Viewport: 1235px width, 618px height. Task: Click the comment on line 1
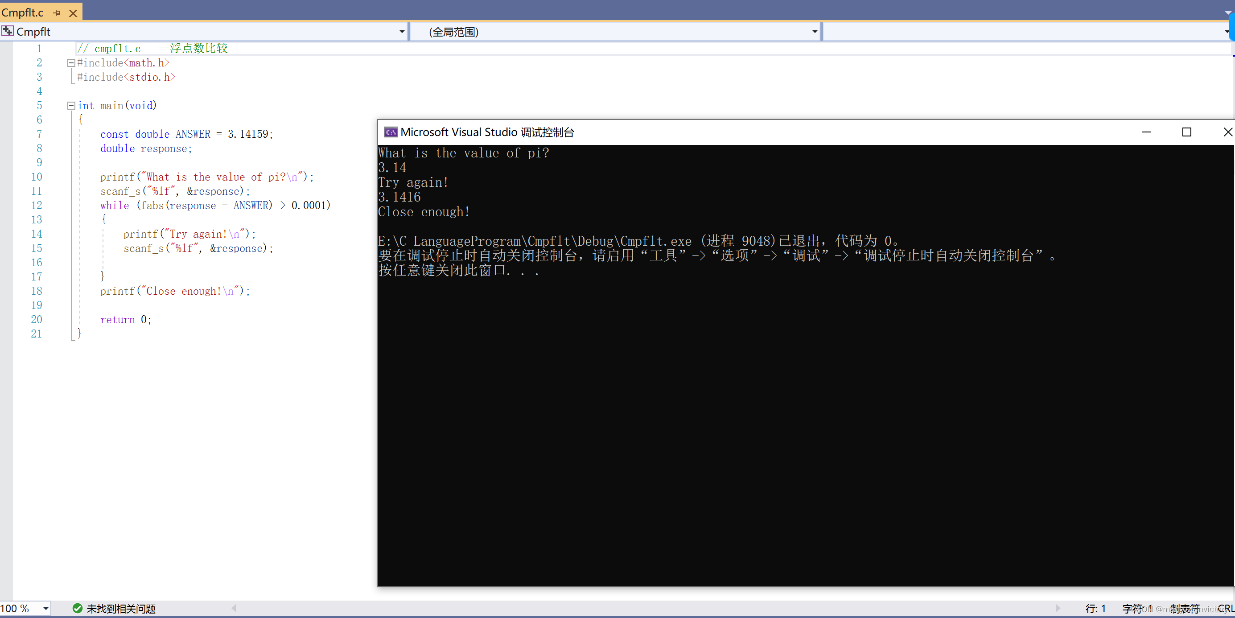pyautogui.click(x=152, y=48)
